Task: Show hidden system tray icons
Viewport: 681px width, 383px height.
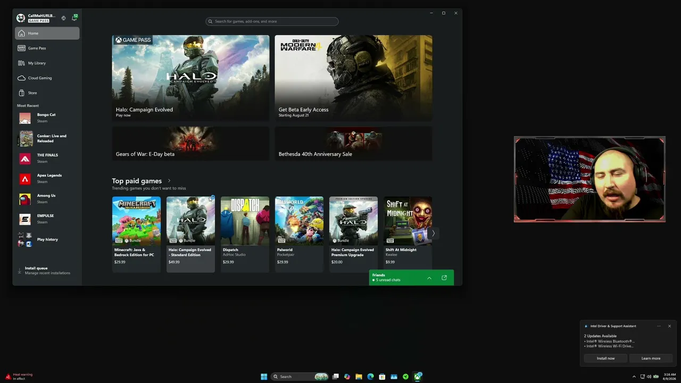Action: [x=634, y=377]
